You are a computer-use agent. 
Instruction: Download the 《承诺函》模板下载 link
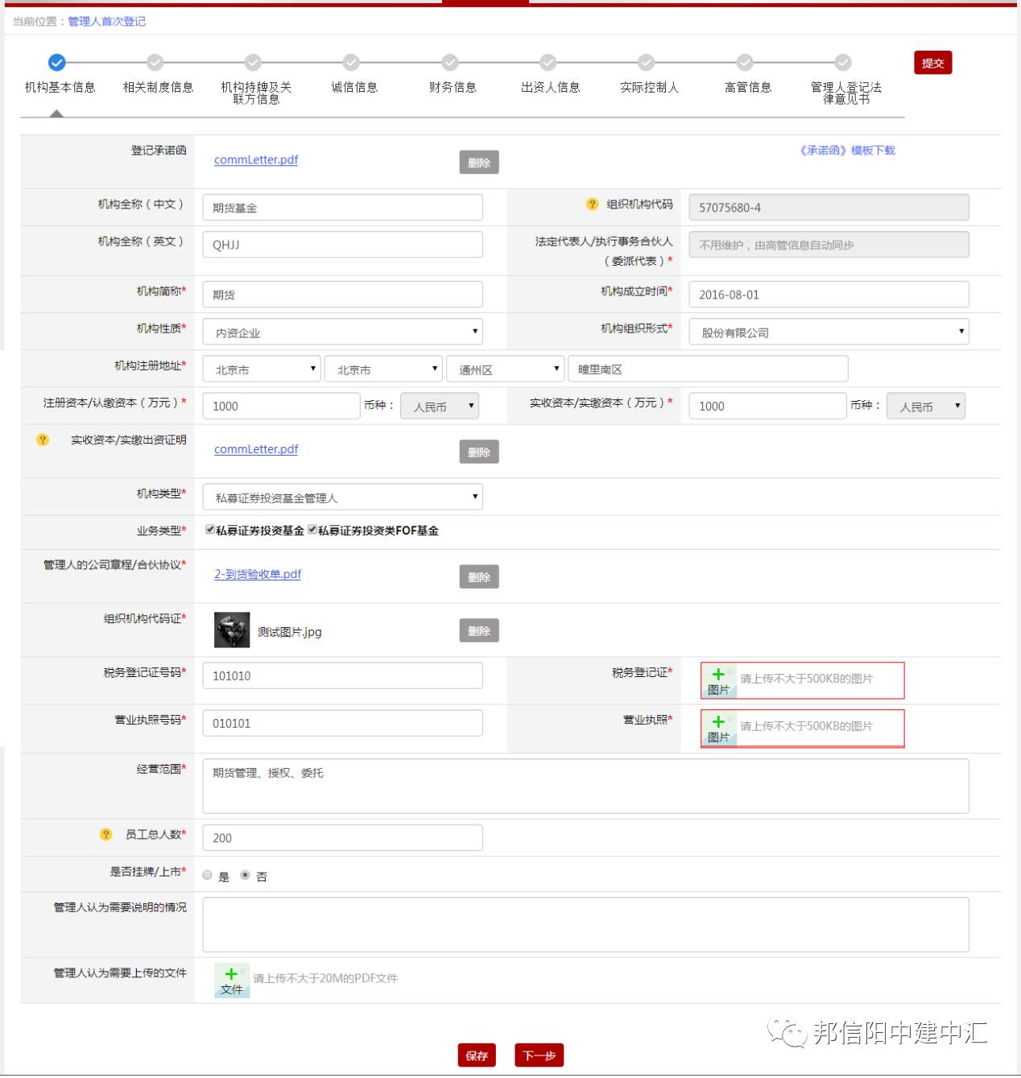coord(847,151)
